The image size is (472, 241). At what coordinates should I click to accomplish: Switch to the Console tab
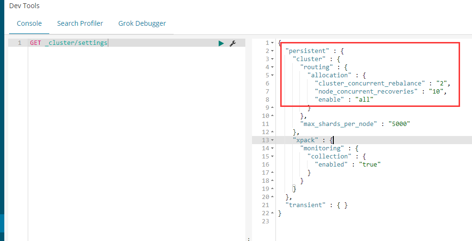(x=29, y=23)
